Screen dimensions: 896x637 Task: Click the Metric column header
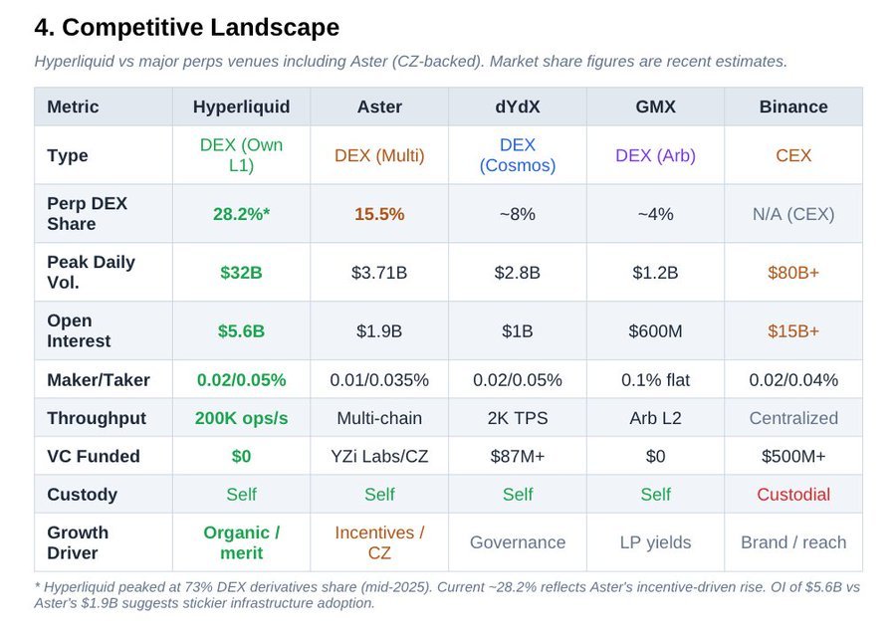point(74,106)
